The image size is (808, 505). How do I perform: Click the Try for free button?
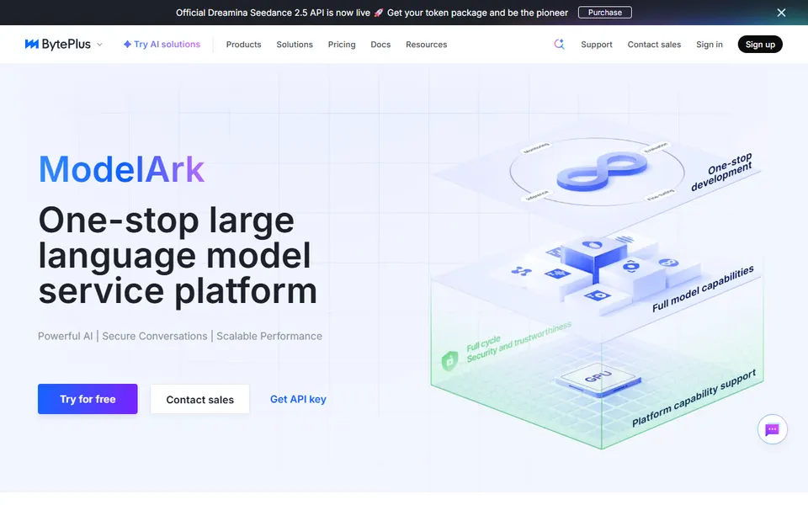[x=88, y=399]
